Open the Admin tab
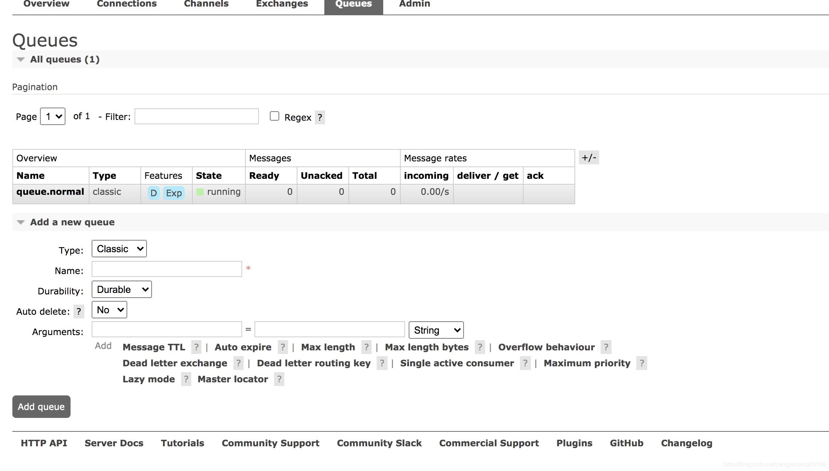This screenshot has width=829, height=471. click(x=414, y=4)
